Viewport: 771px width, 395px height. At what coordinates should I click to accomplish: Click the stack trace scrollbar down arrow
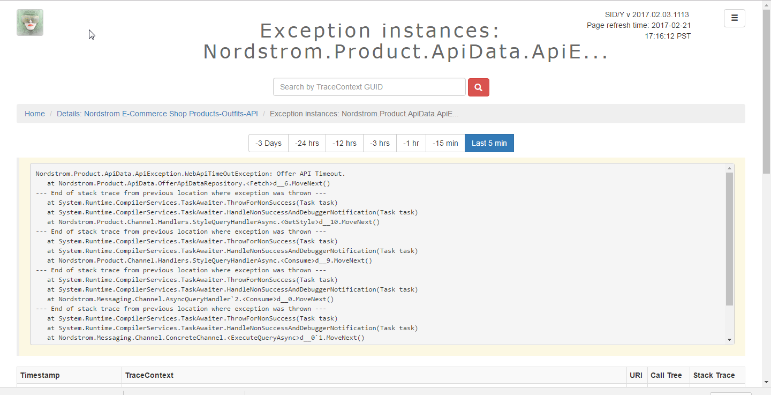729,340
